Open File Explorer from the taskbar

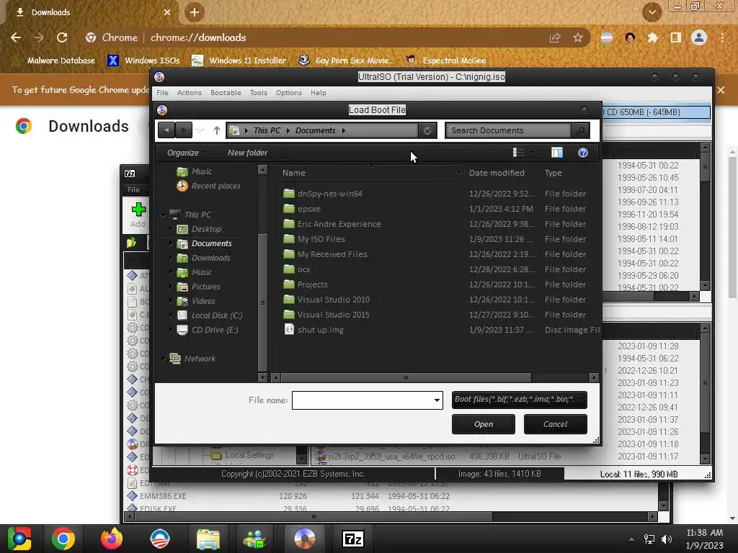(208, 539)
